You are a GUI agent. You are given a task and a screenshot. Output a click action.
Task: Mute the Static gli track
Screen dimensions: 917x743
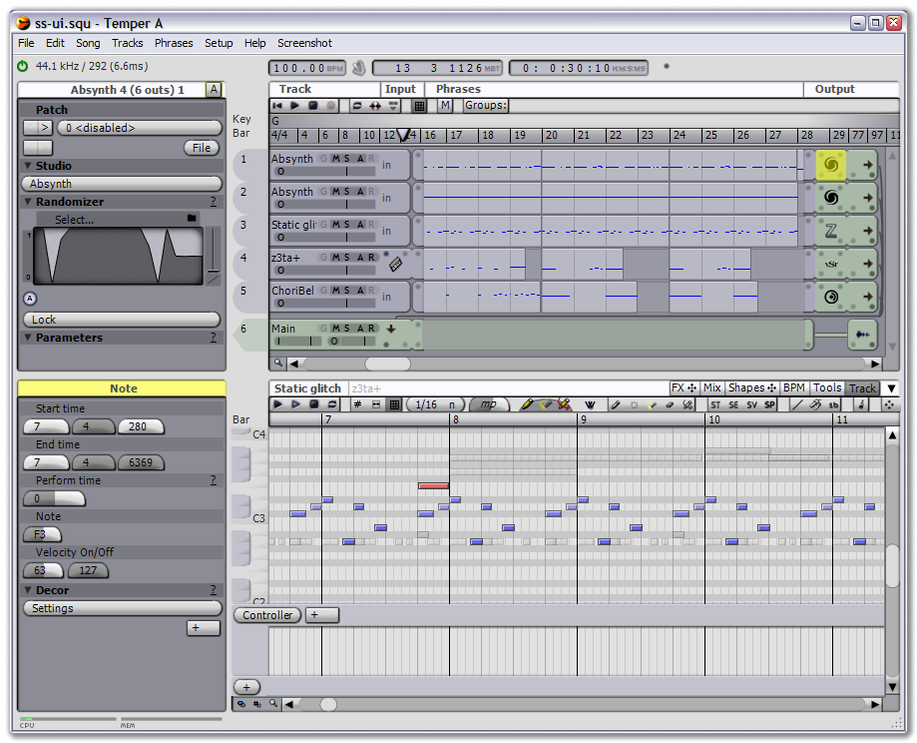335,225
